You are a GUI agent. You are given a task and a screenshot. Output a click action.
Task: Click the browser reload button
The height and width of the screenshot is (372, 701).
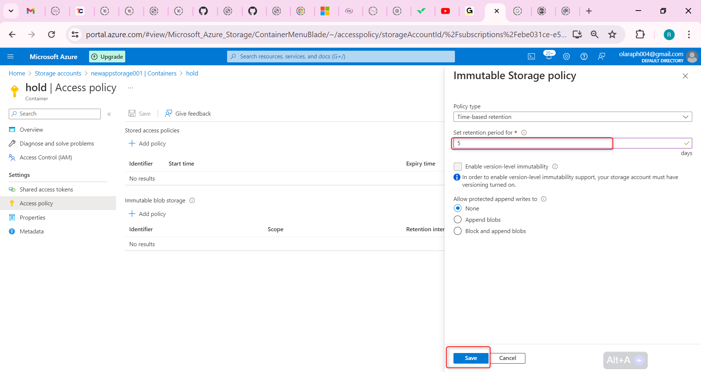point(51,35)
